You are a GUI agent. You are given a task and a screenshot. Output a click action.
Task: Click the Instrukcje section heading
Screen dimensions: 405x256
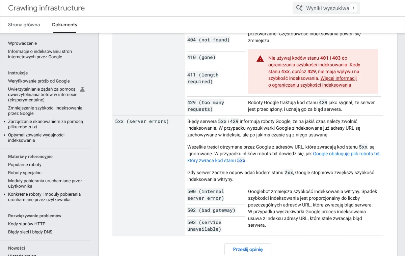tap(18, 73)
